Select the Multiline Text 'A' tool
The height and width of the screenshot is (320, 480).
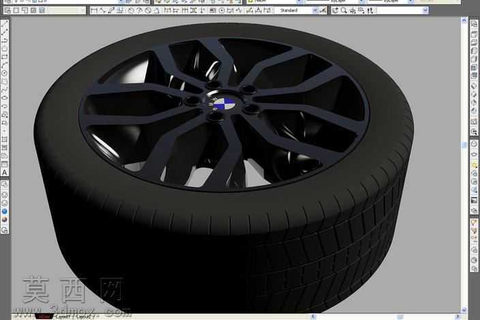tap(5, 173)
